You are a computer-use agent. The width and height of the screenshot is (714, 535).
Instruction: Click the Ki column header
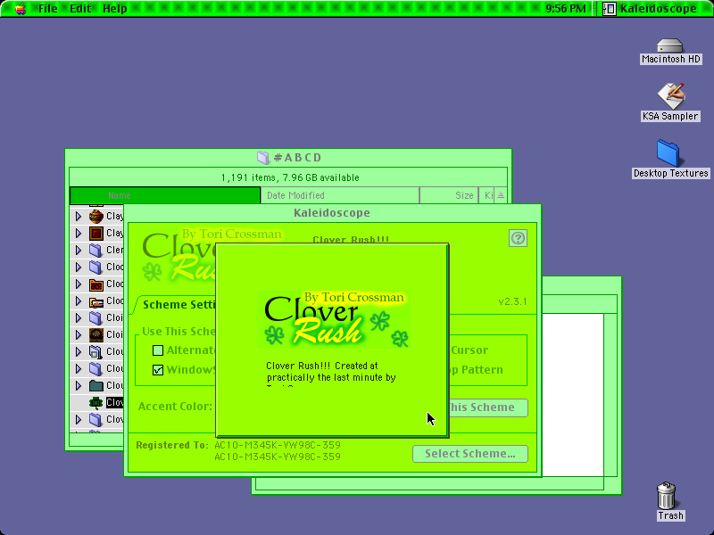pyautogui.click(x=486, y=195)
